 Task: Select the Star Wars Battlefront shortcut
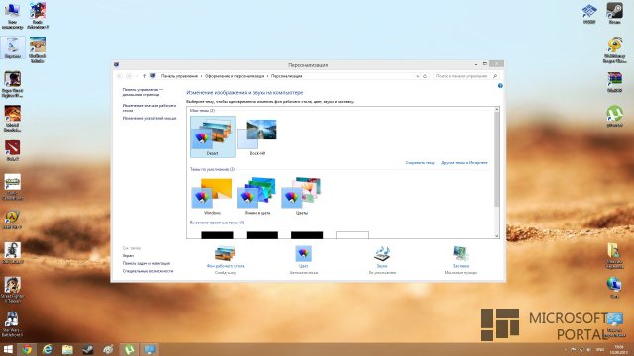(x=13, y=324)
